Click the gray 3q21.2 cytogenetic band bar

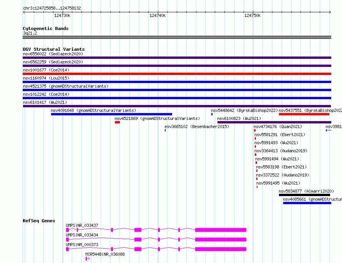point(177,37)
